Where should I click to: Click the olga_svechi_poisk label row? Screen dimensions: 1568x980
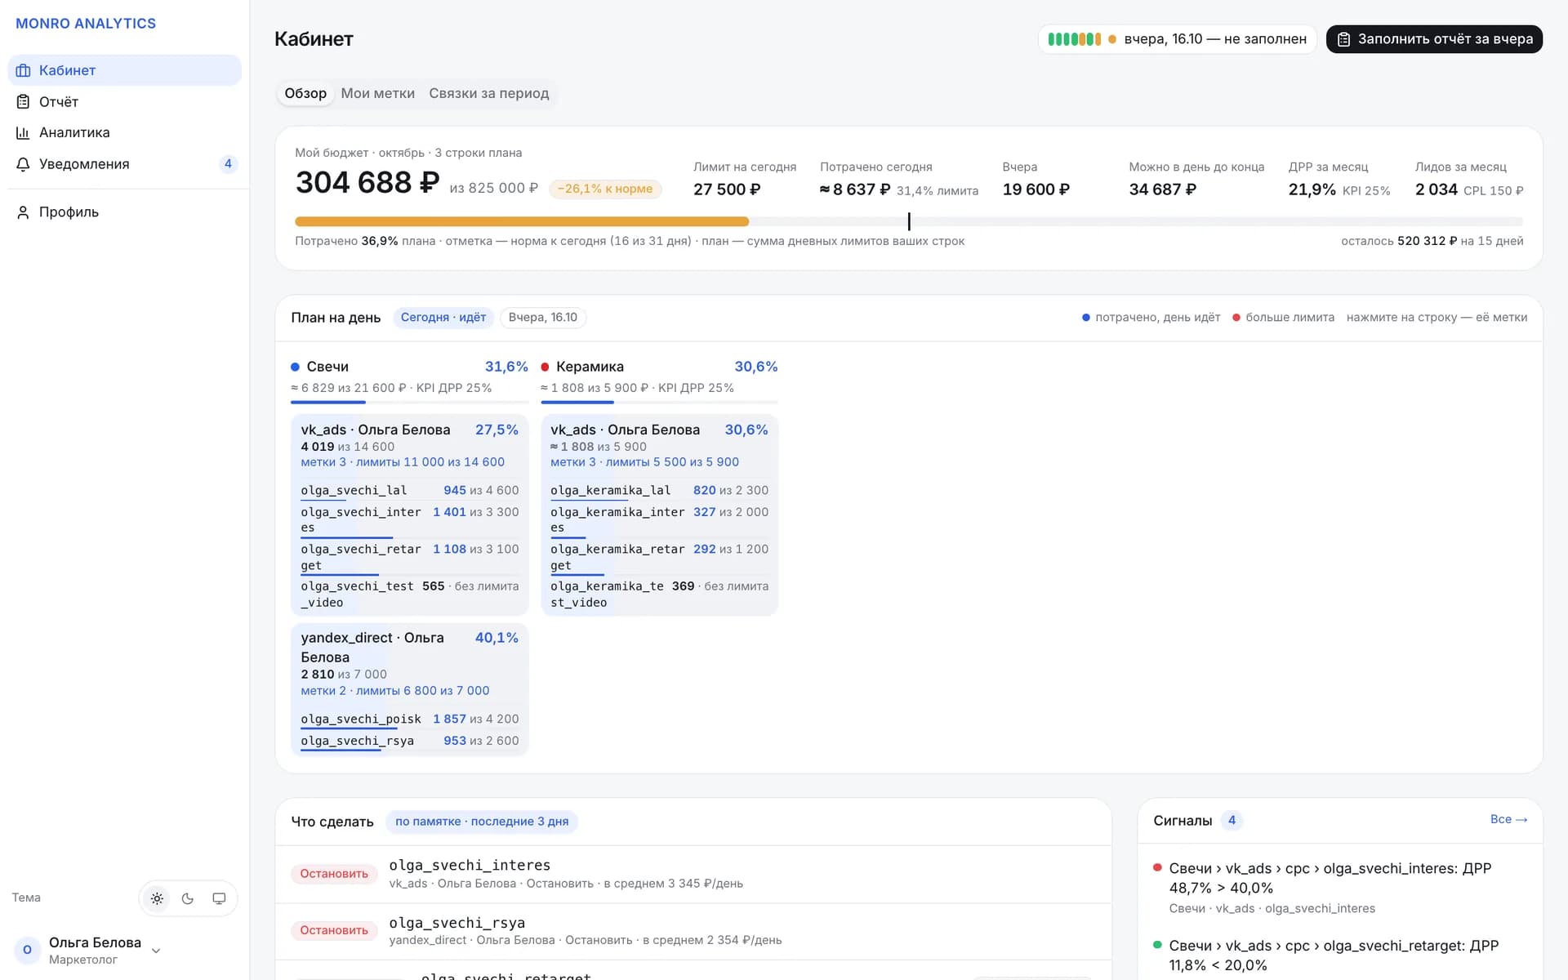coord(410,719)
